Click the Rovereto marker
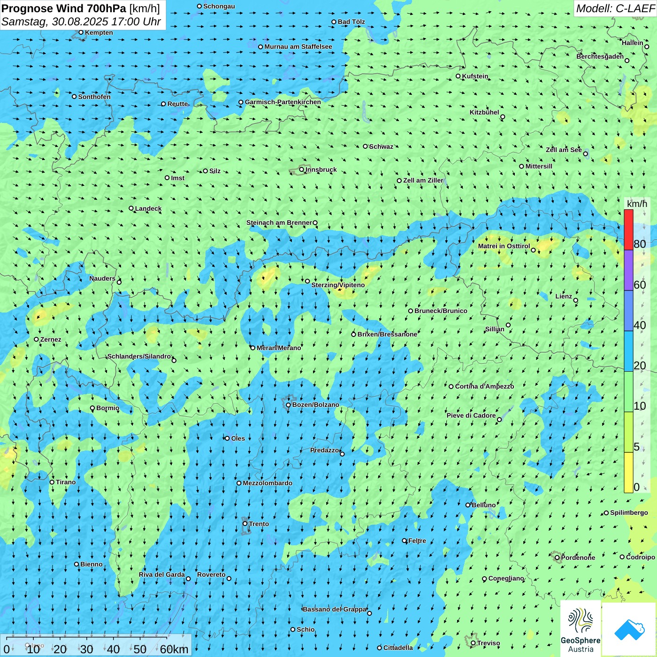The width and height of the screenshot is (657, 657). click(229, 579)
